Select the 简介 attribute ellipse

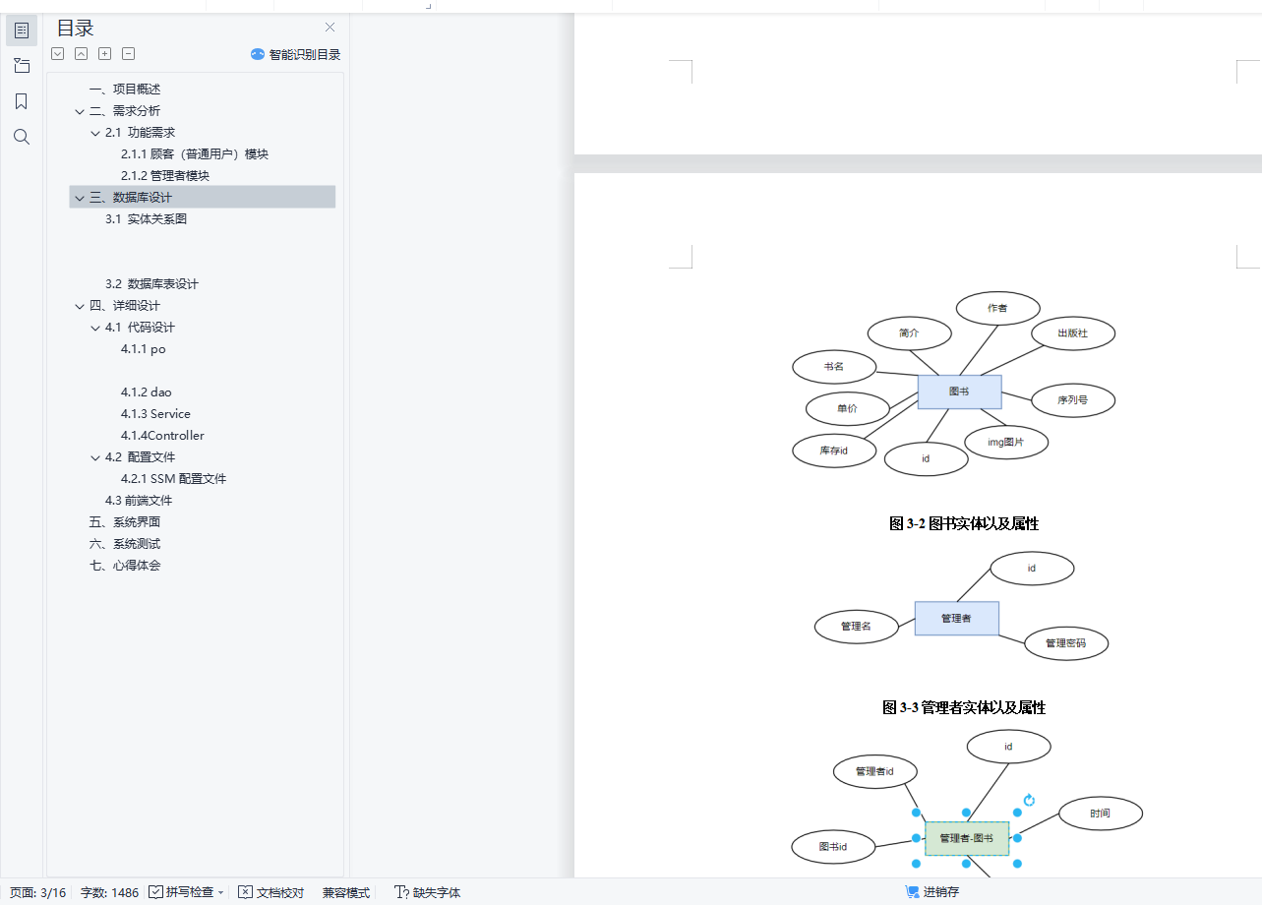pos(909,332)
